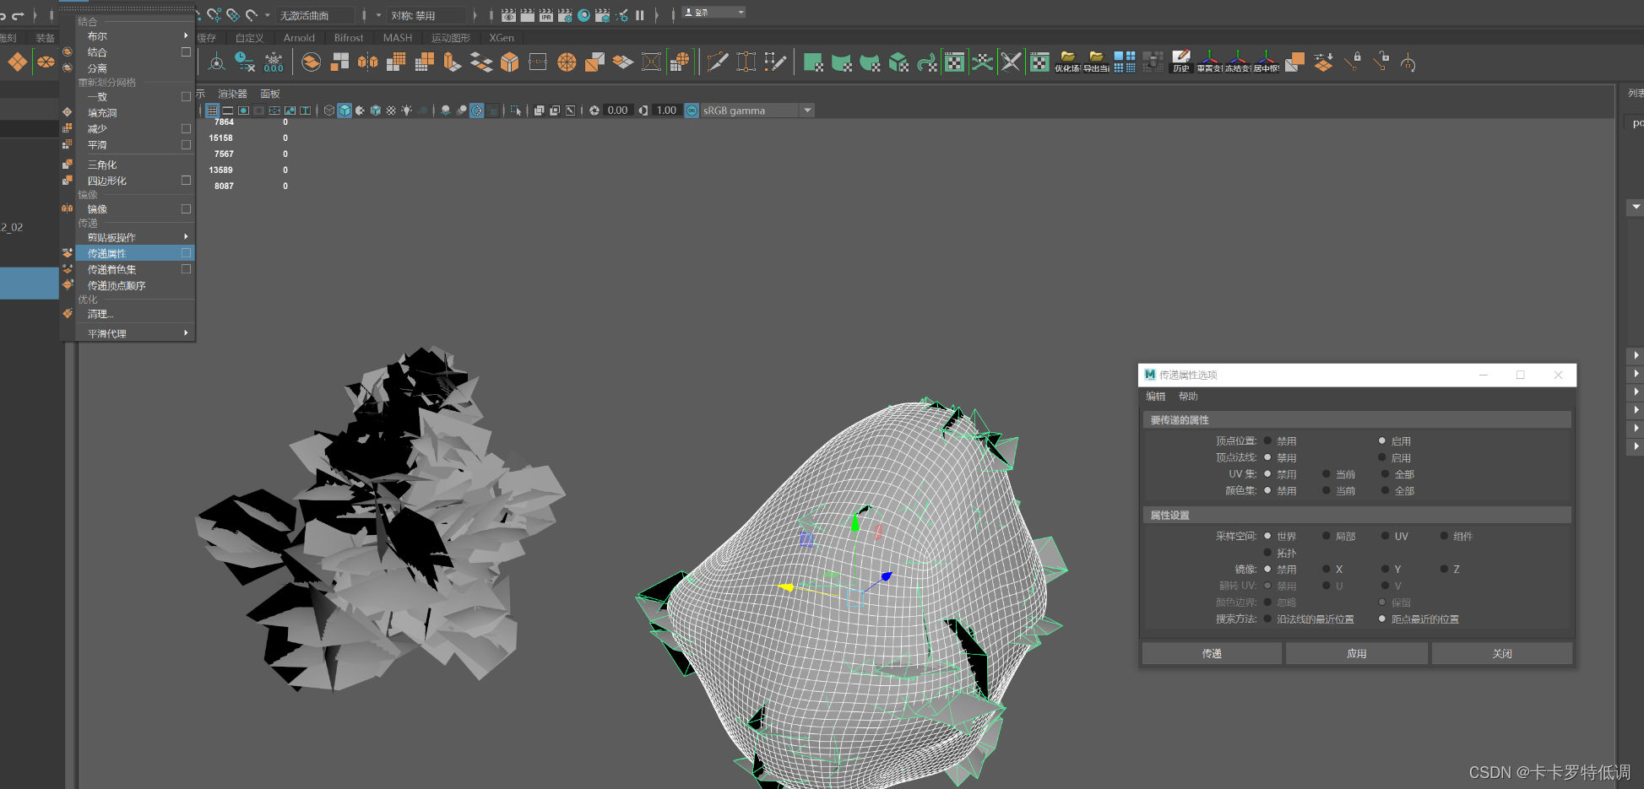This screenshot has width=1644, height=789.
Task: Choose 三角化 from the mesh menu
Action: (102, 165)
